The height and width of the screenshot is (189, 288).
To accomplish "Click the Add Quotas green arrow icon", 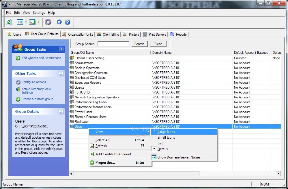I will pyautogui.click(x=18, y=58).
